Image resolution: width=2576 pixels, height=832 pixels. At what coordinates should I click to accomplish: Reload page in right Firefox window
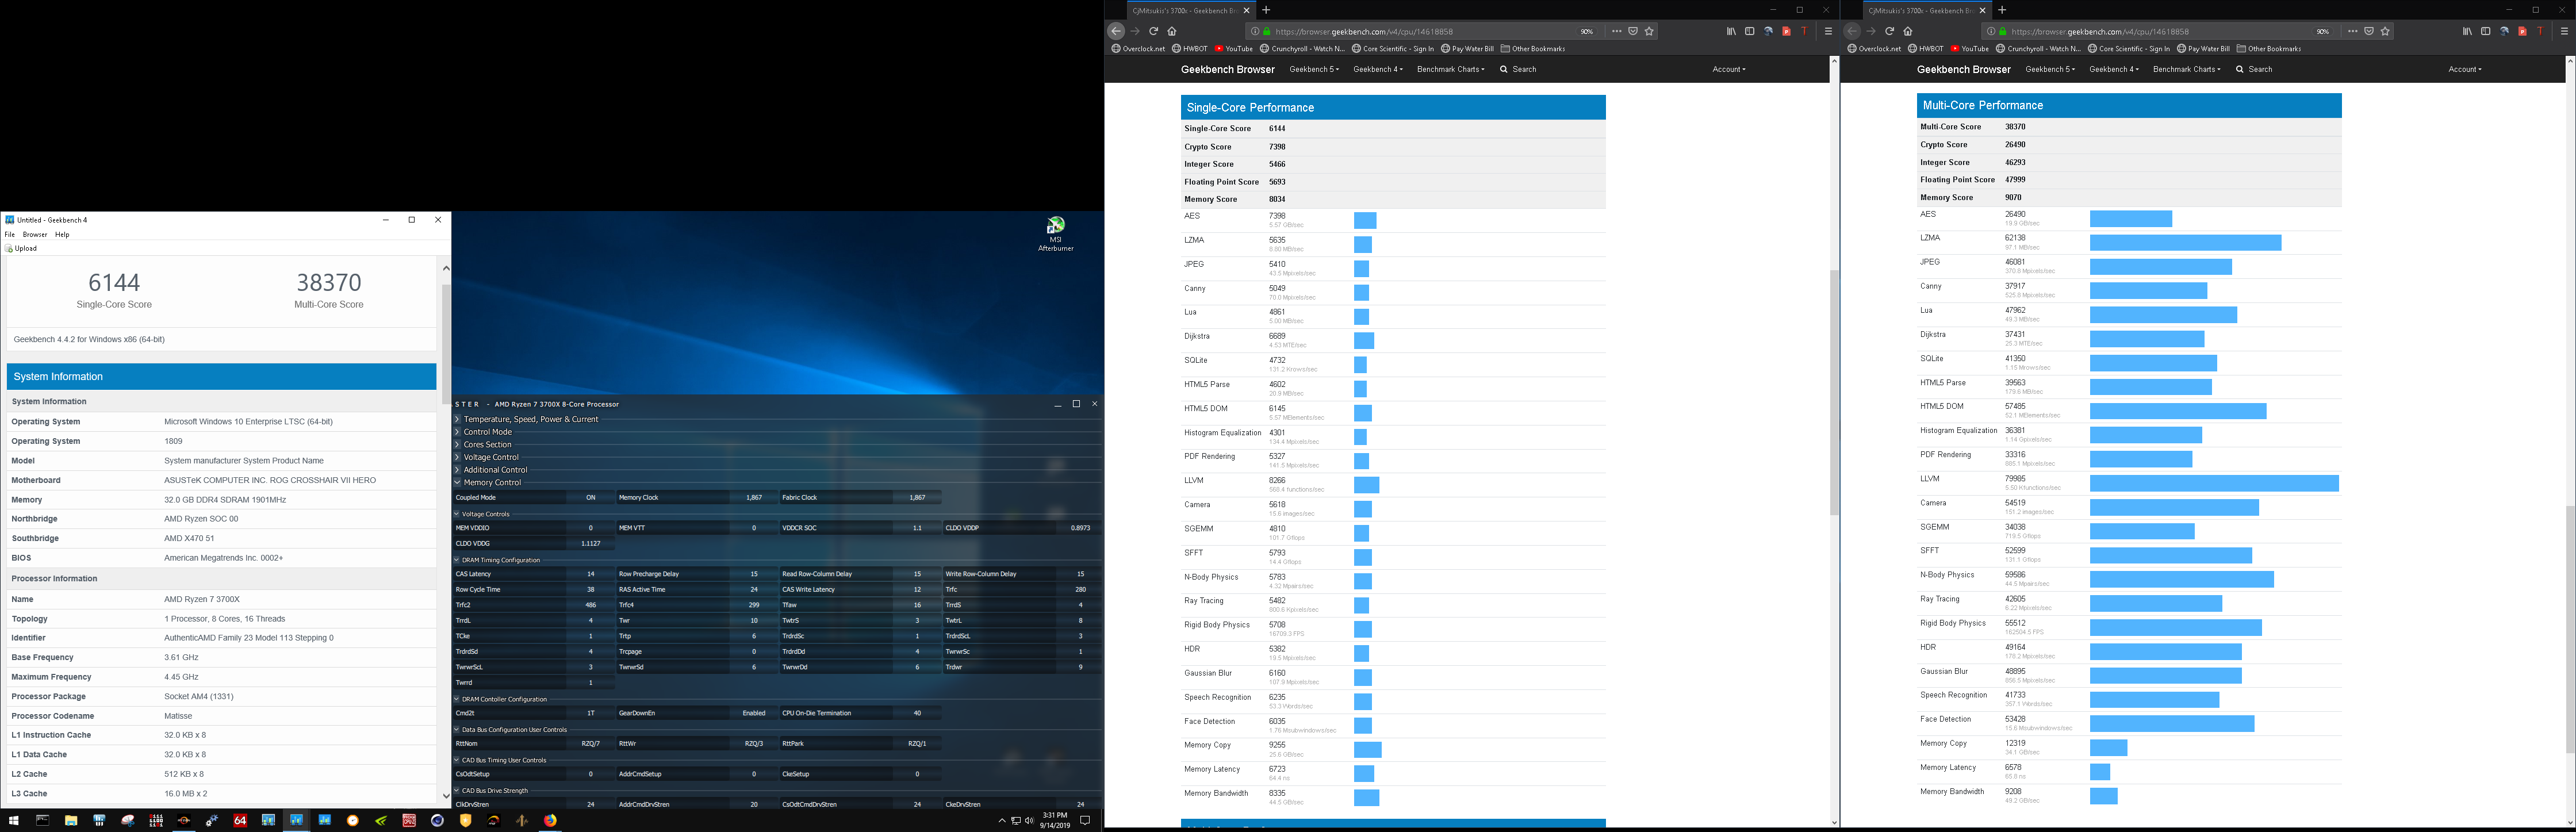[x=1889, y=31]
